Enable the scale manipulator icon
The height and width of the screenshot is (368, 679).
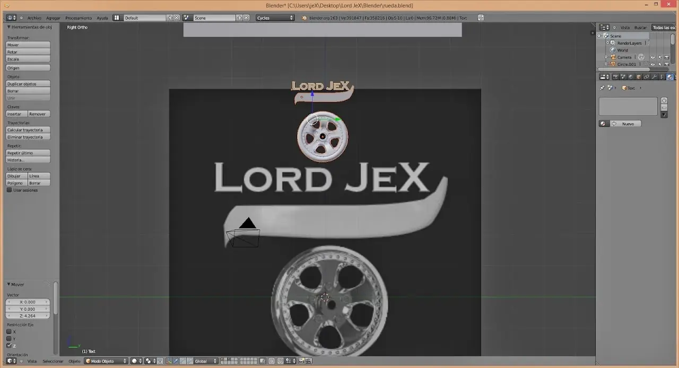pos(190,361)
